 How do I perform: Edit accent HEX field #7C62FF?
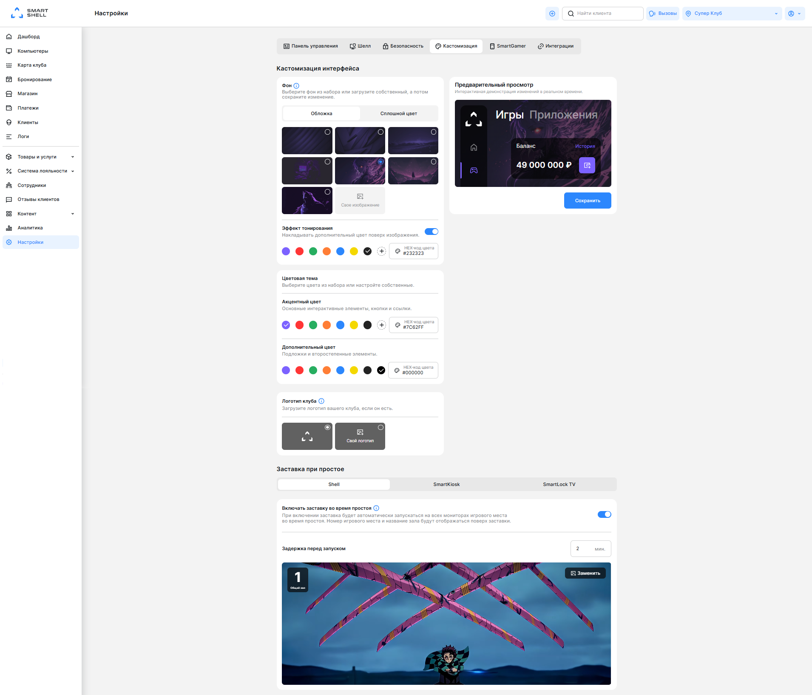(x=413, y=325)
